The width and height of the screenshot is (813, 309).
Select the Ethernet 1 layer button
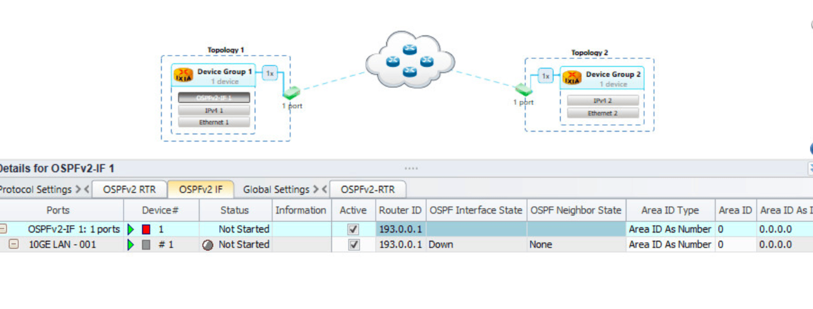click(x=214, y=122)
